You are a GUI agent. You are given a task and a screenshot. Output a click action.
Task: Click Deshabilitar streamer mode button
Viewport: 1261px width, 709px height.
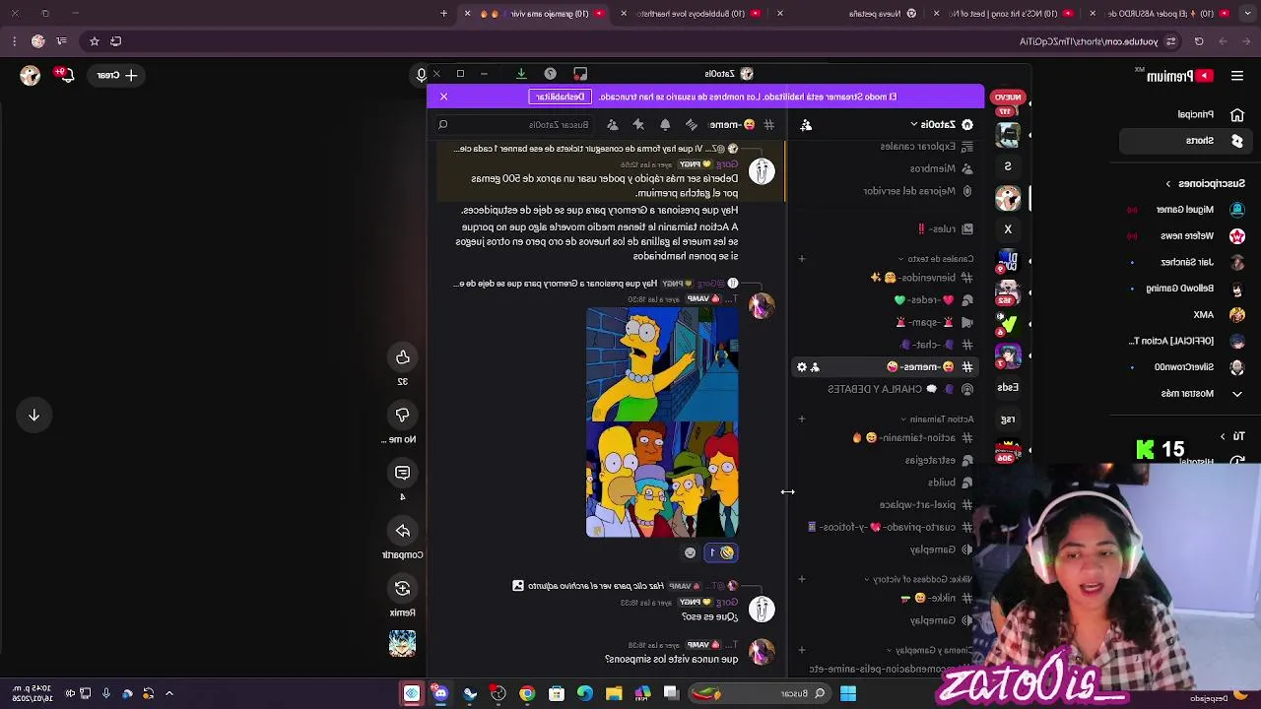[560, 97]
